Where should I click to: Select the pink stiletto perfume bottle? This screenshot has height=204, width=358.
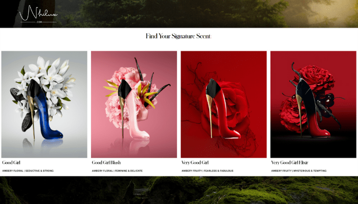pos(133,109)
